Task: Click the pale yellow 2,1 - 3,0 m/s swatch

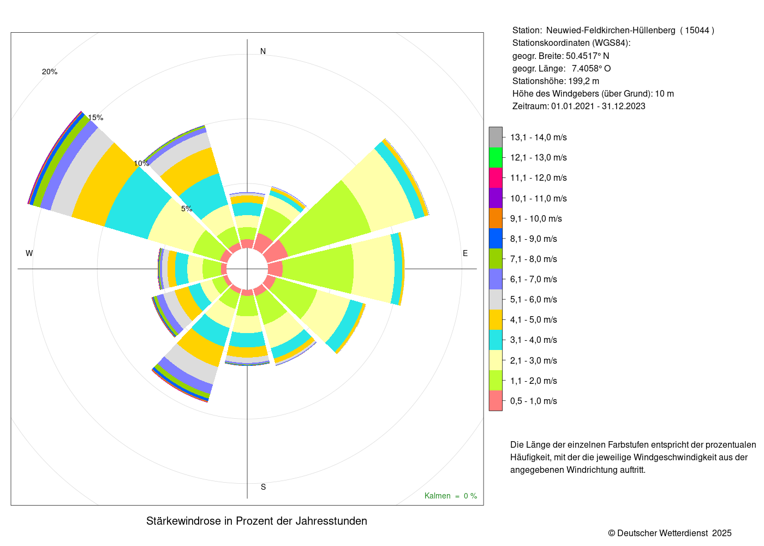Action: (496, 360)
